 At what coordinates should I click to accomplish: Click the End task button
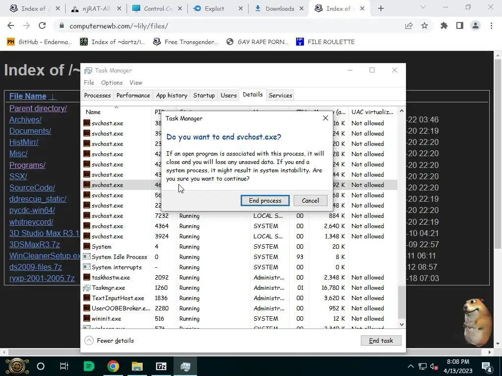pos(380,341)
